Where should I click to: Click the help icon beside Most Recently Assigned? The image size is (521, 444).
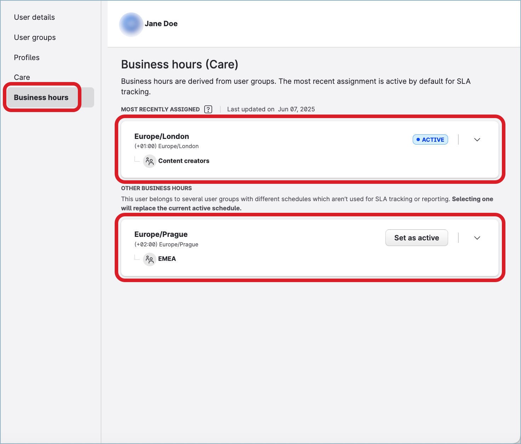coord(208,109)
